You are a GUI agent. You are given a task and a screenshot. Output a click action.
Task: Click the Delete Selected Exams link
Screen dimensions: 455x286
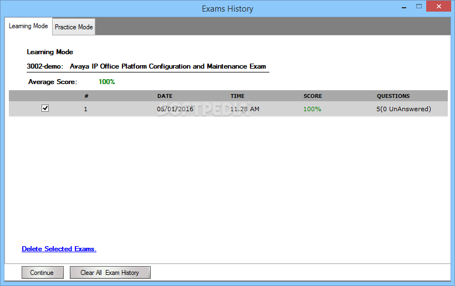pyautogui.click(x=59, y=249)
